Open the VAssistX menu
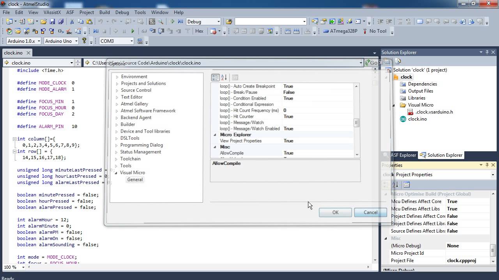This screenshot has height=280, width=499. pos(52,12)
